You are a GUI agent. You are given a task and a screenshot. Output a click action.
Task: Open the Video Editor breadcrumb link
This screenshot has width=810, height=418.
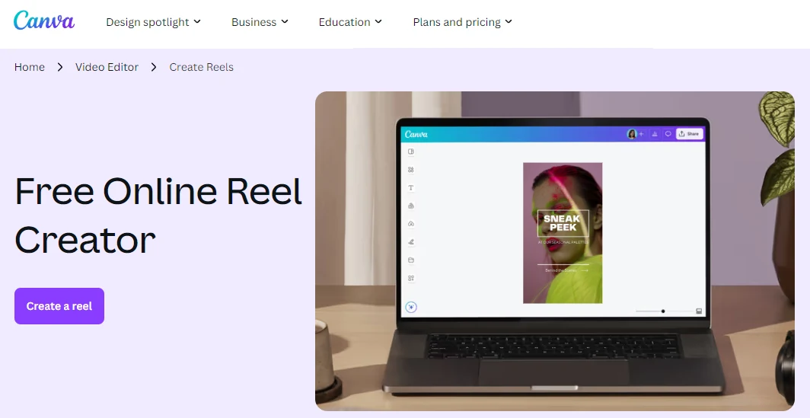pos(107,67)
